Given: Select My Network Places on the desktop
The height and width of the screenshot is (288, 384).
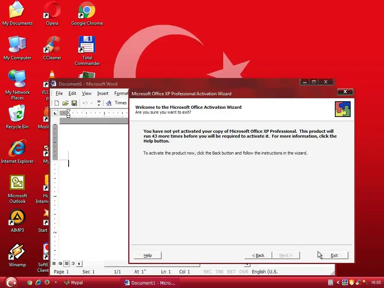Looking at the screenshot, I should tap(17, 85).
